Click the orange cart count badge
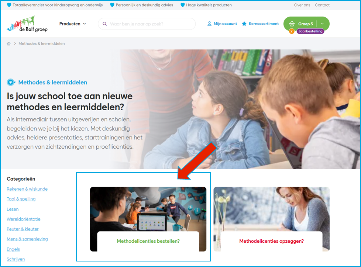 point(292,31)
